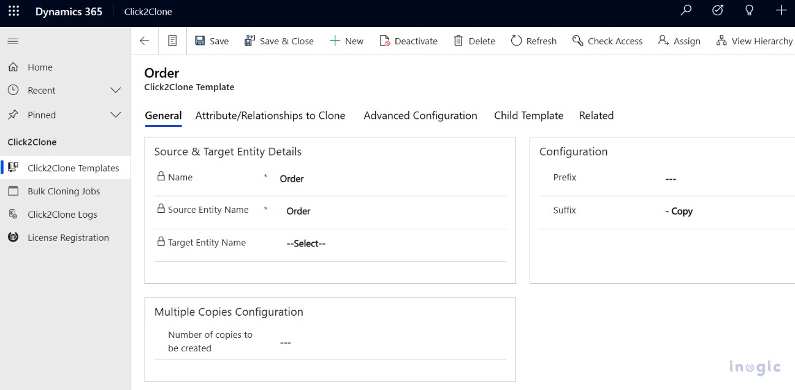Viewport: 795px width, 390px height.
Task: Click the Save & Close button
Action: coord(279,41)
